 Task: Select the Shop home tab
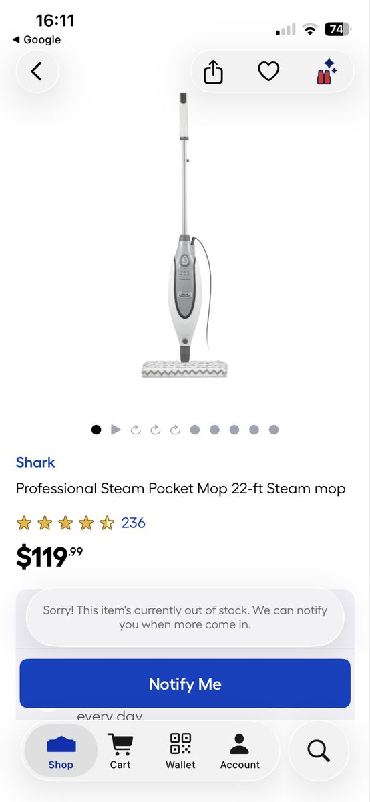pyautogui.click(x=61, y=751)
